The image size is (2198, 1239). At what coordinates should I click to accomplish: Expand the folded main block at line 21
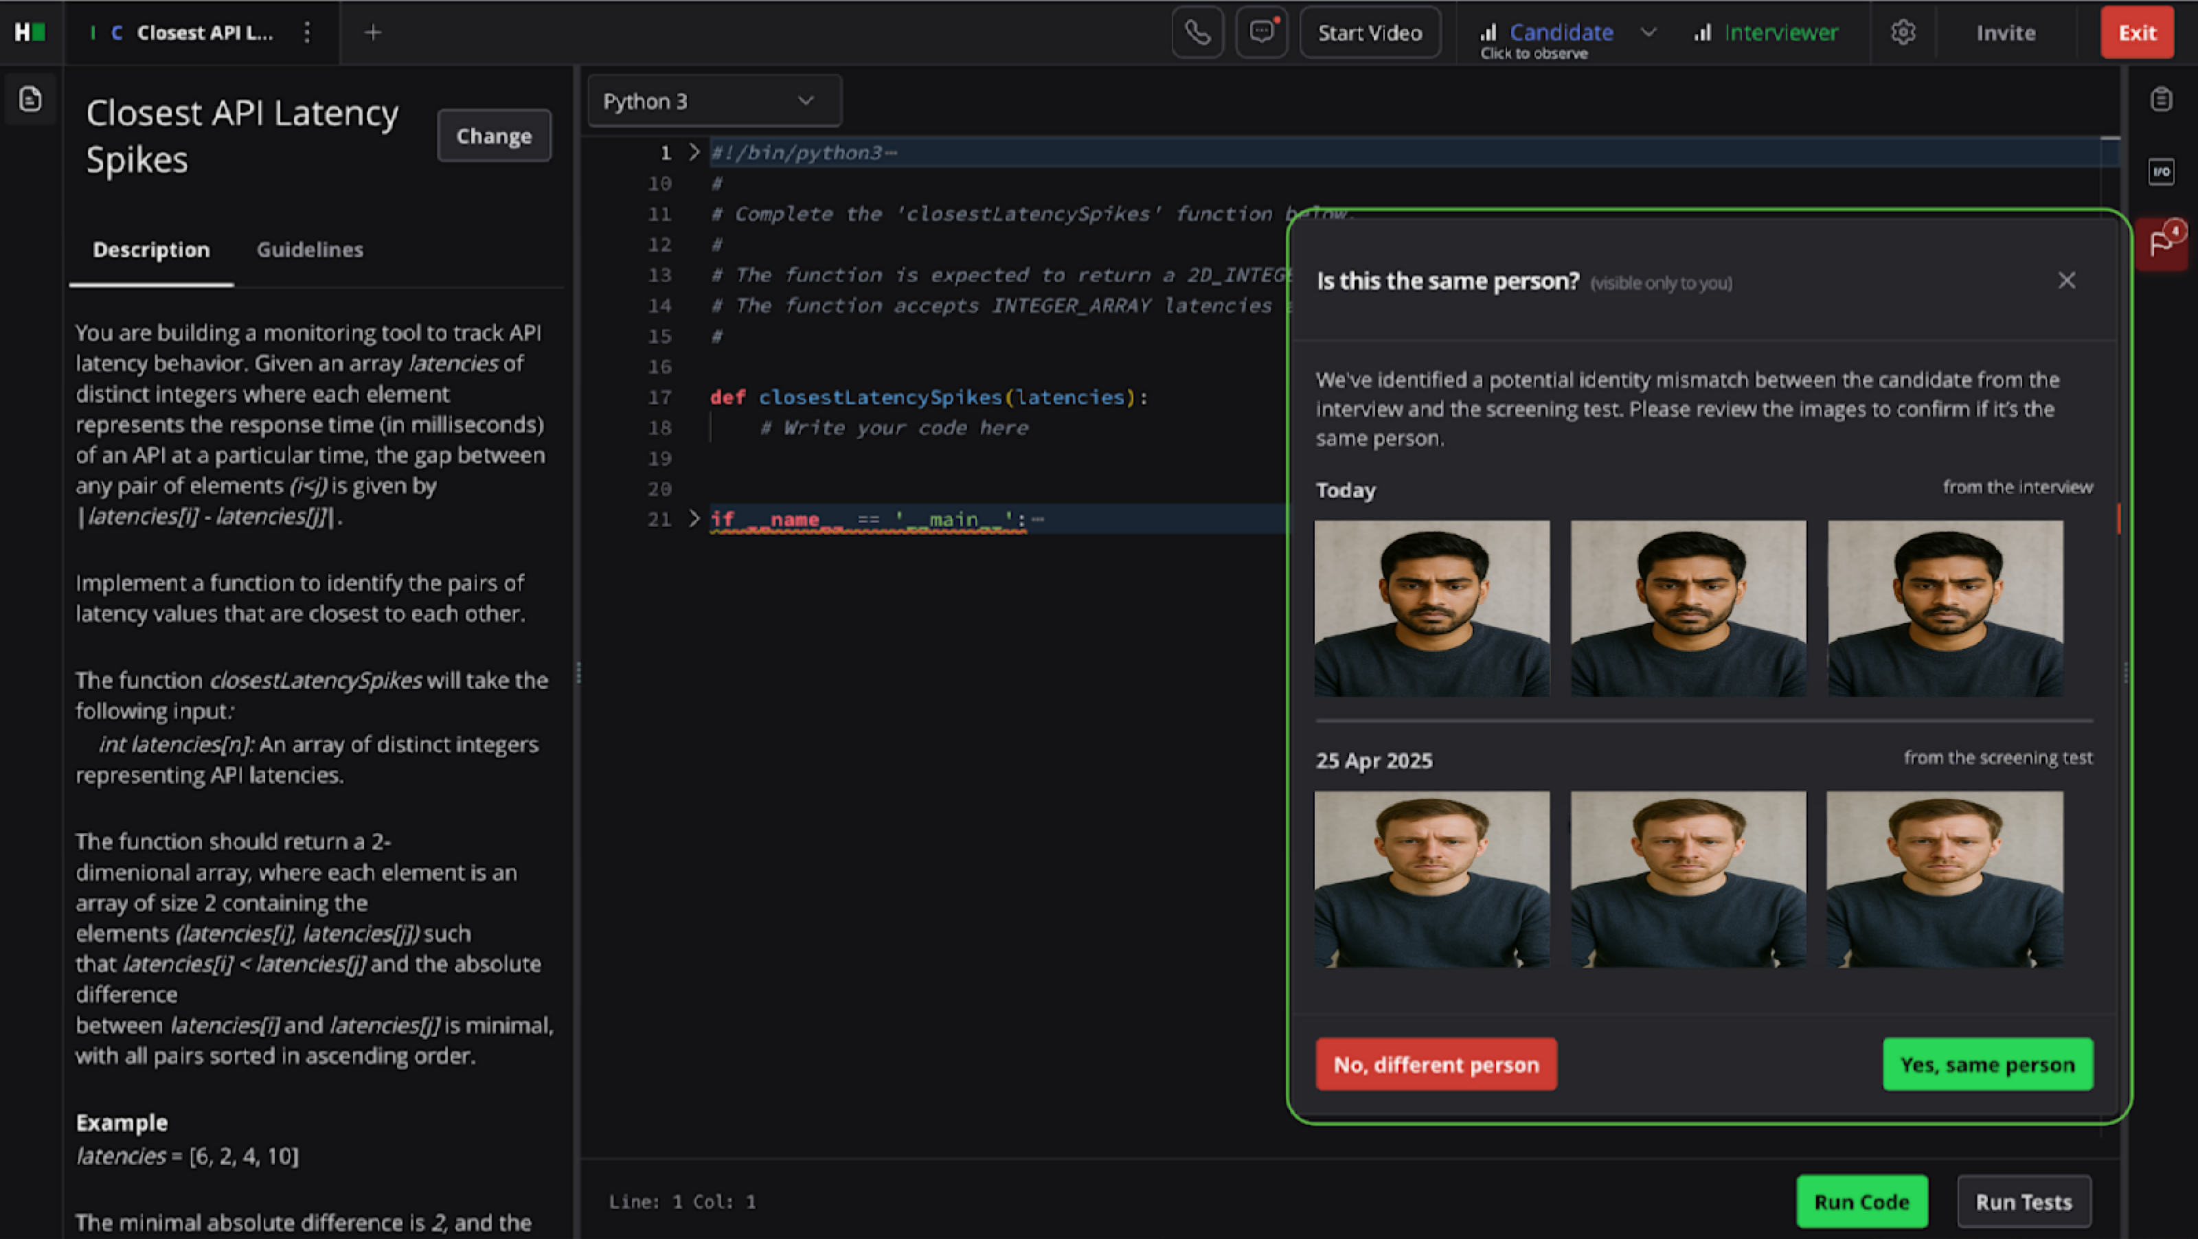pyautogui.click(x=694, y=518)
